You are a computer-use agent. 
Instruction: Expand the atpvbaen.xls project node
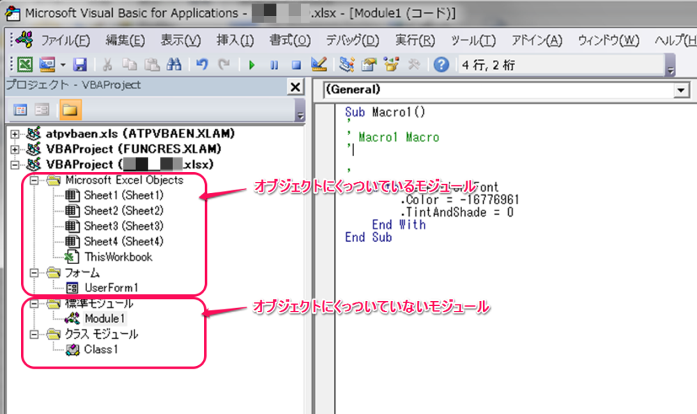pos(15,133)
